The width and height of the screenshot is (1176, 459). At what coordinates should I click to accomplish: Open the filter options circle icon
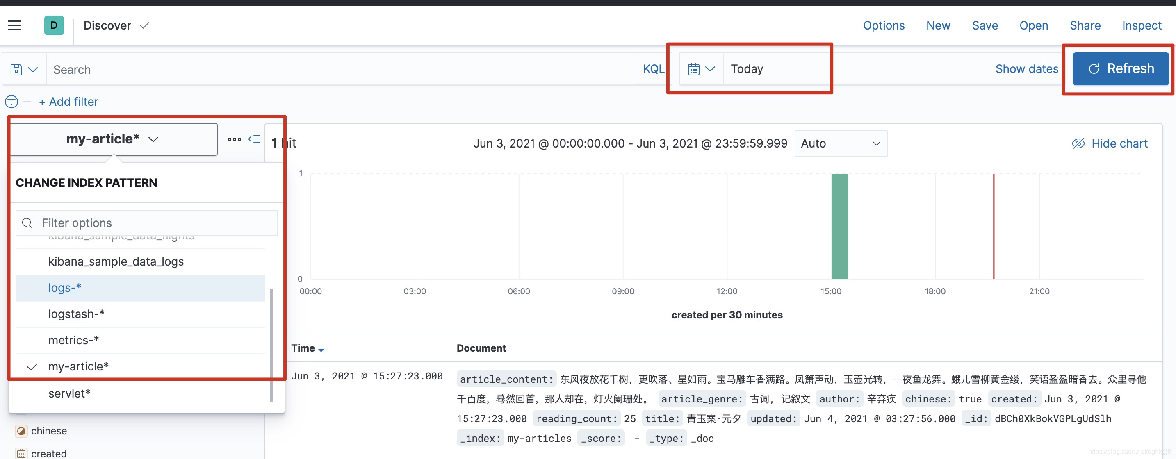(x=11, y=101)
